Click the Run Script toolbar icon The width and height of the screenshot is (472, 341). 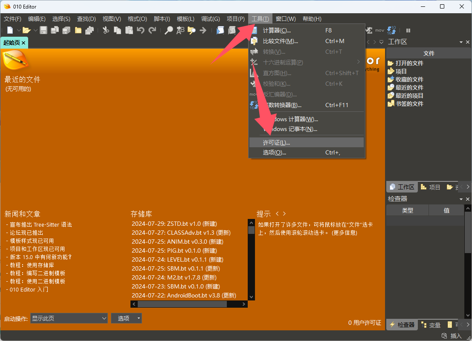220,30
